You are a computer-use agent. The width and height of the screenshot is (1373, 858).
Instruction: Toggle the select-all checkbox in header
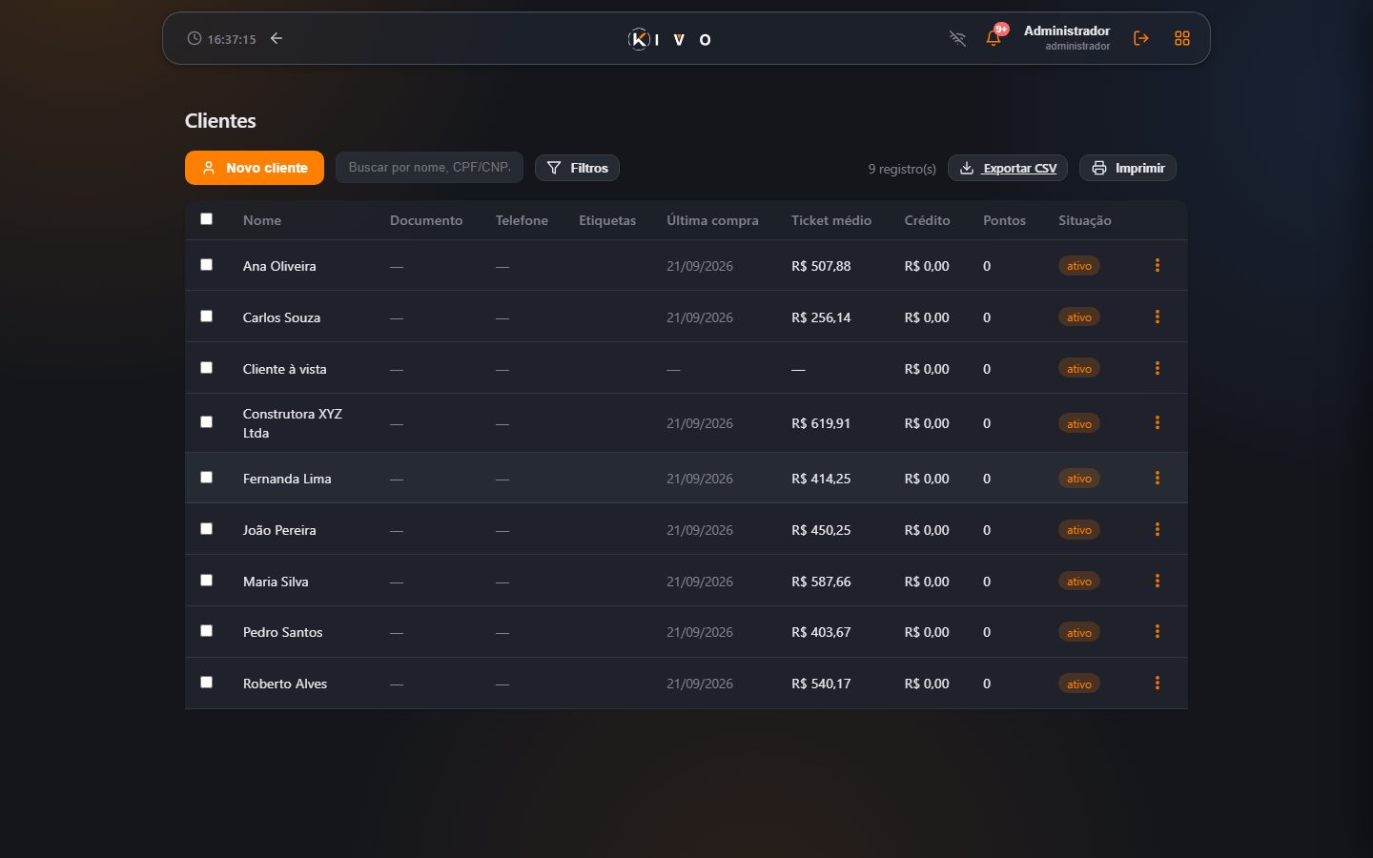coord(206,218)
